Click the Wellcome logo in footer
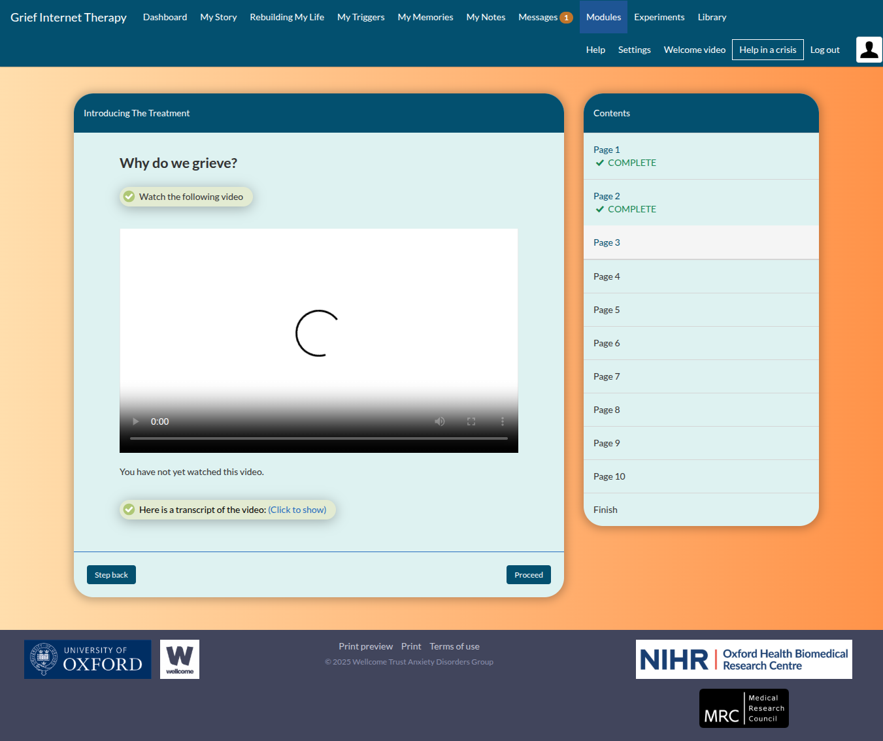This screenshot has width=883, height=741. [x=180, y=659]
